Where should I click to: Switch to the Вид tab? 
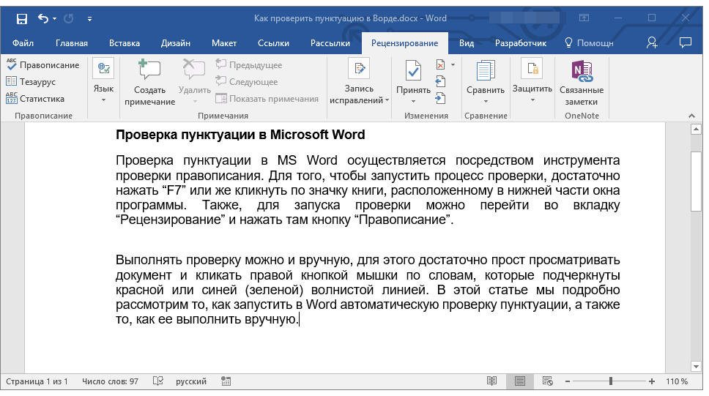(x=467, y=43)
